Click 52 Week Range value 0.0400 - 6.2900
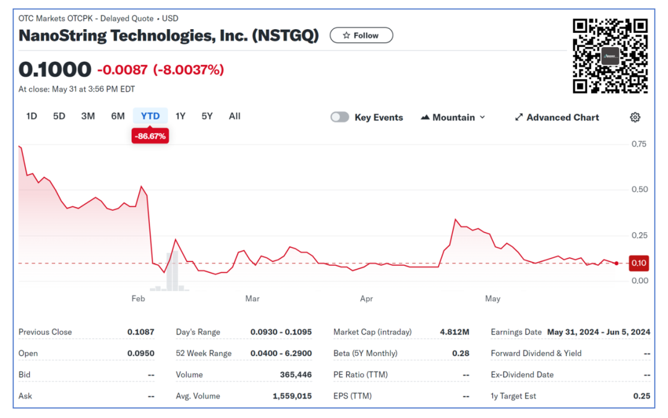The height and width of the screenshot is (418, 668). tap(281, 353)
